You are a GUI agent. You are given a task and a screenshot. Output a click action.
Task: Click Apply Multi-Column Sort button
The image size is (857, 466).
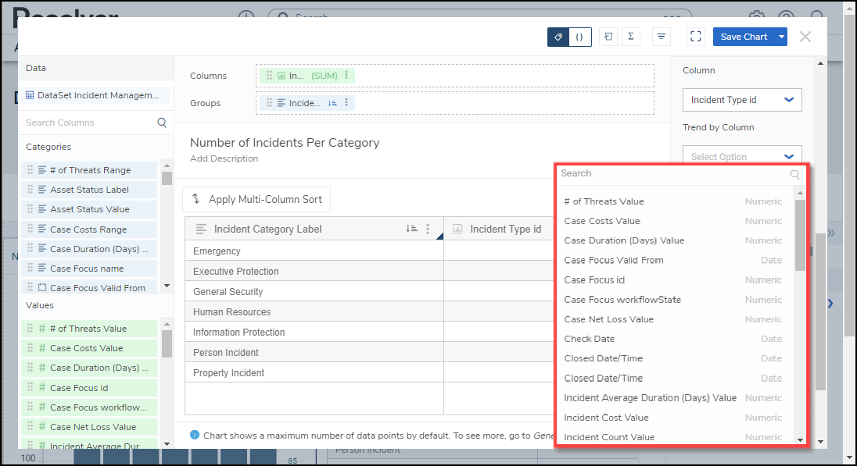tap(256, 199)
